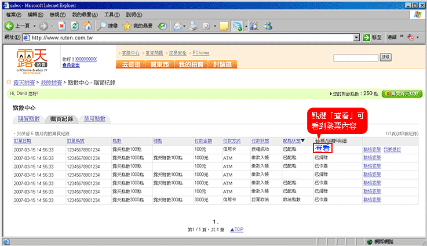This screenshot has width=427, height=246.
Task: Click the TOP link at page bottom
Action: 237,230
